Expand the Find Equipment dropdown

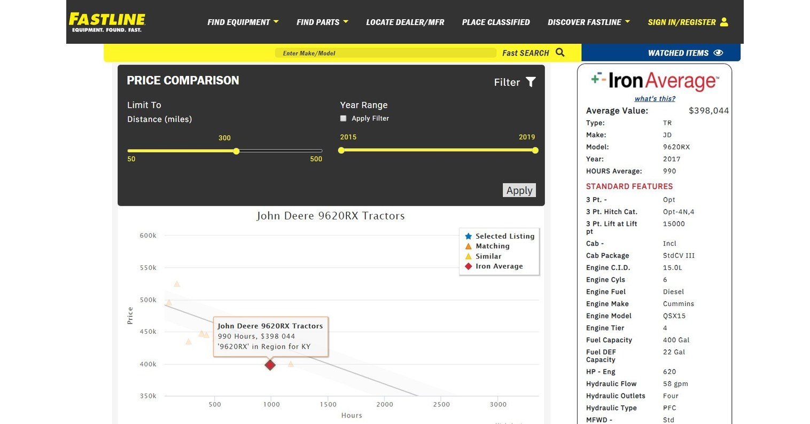pyautogui.click(x=243, y=22)
